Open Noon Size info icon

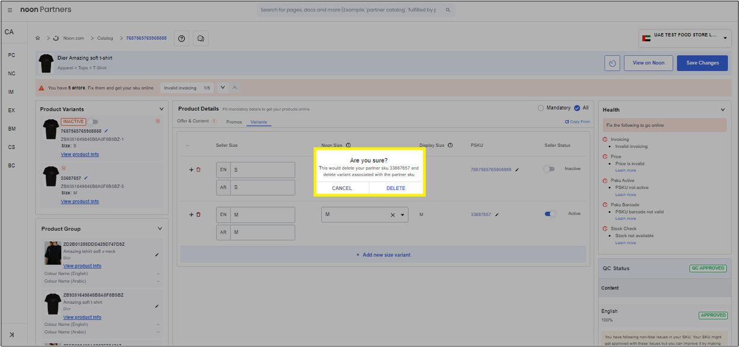(x=348, y=145)
